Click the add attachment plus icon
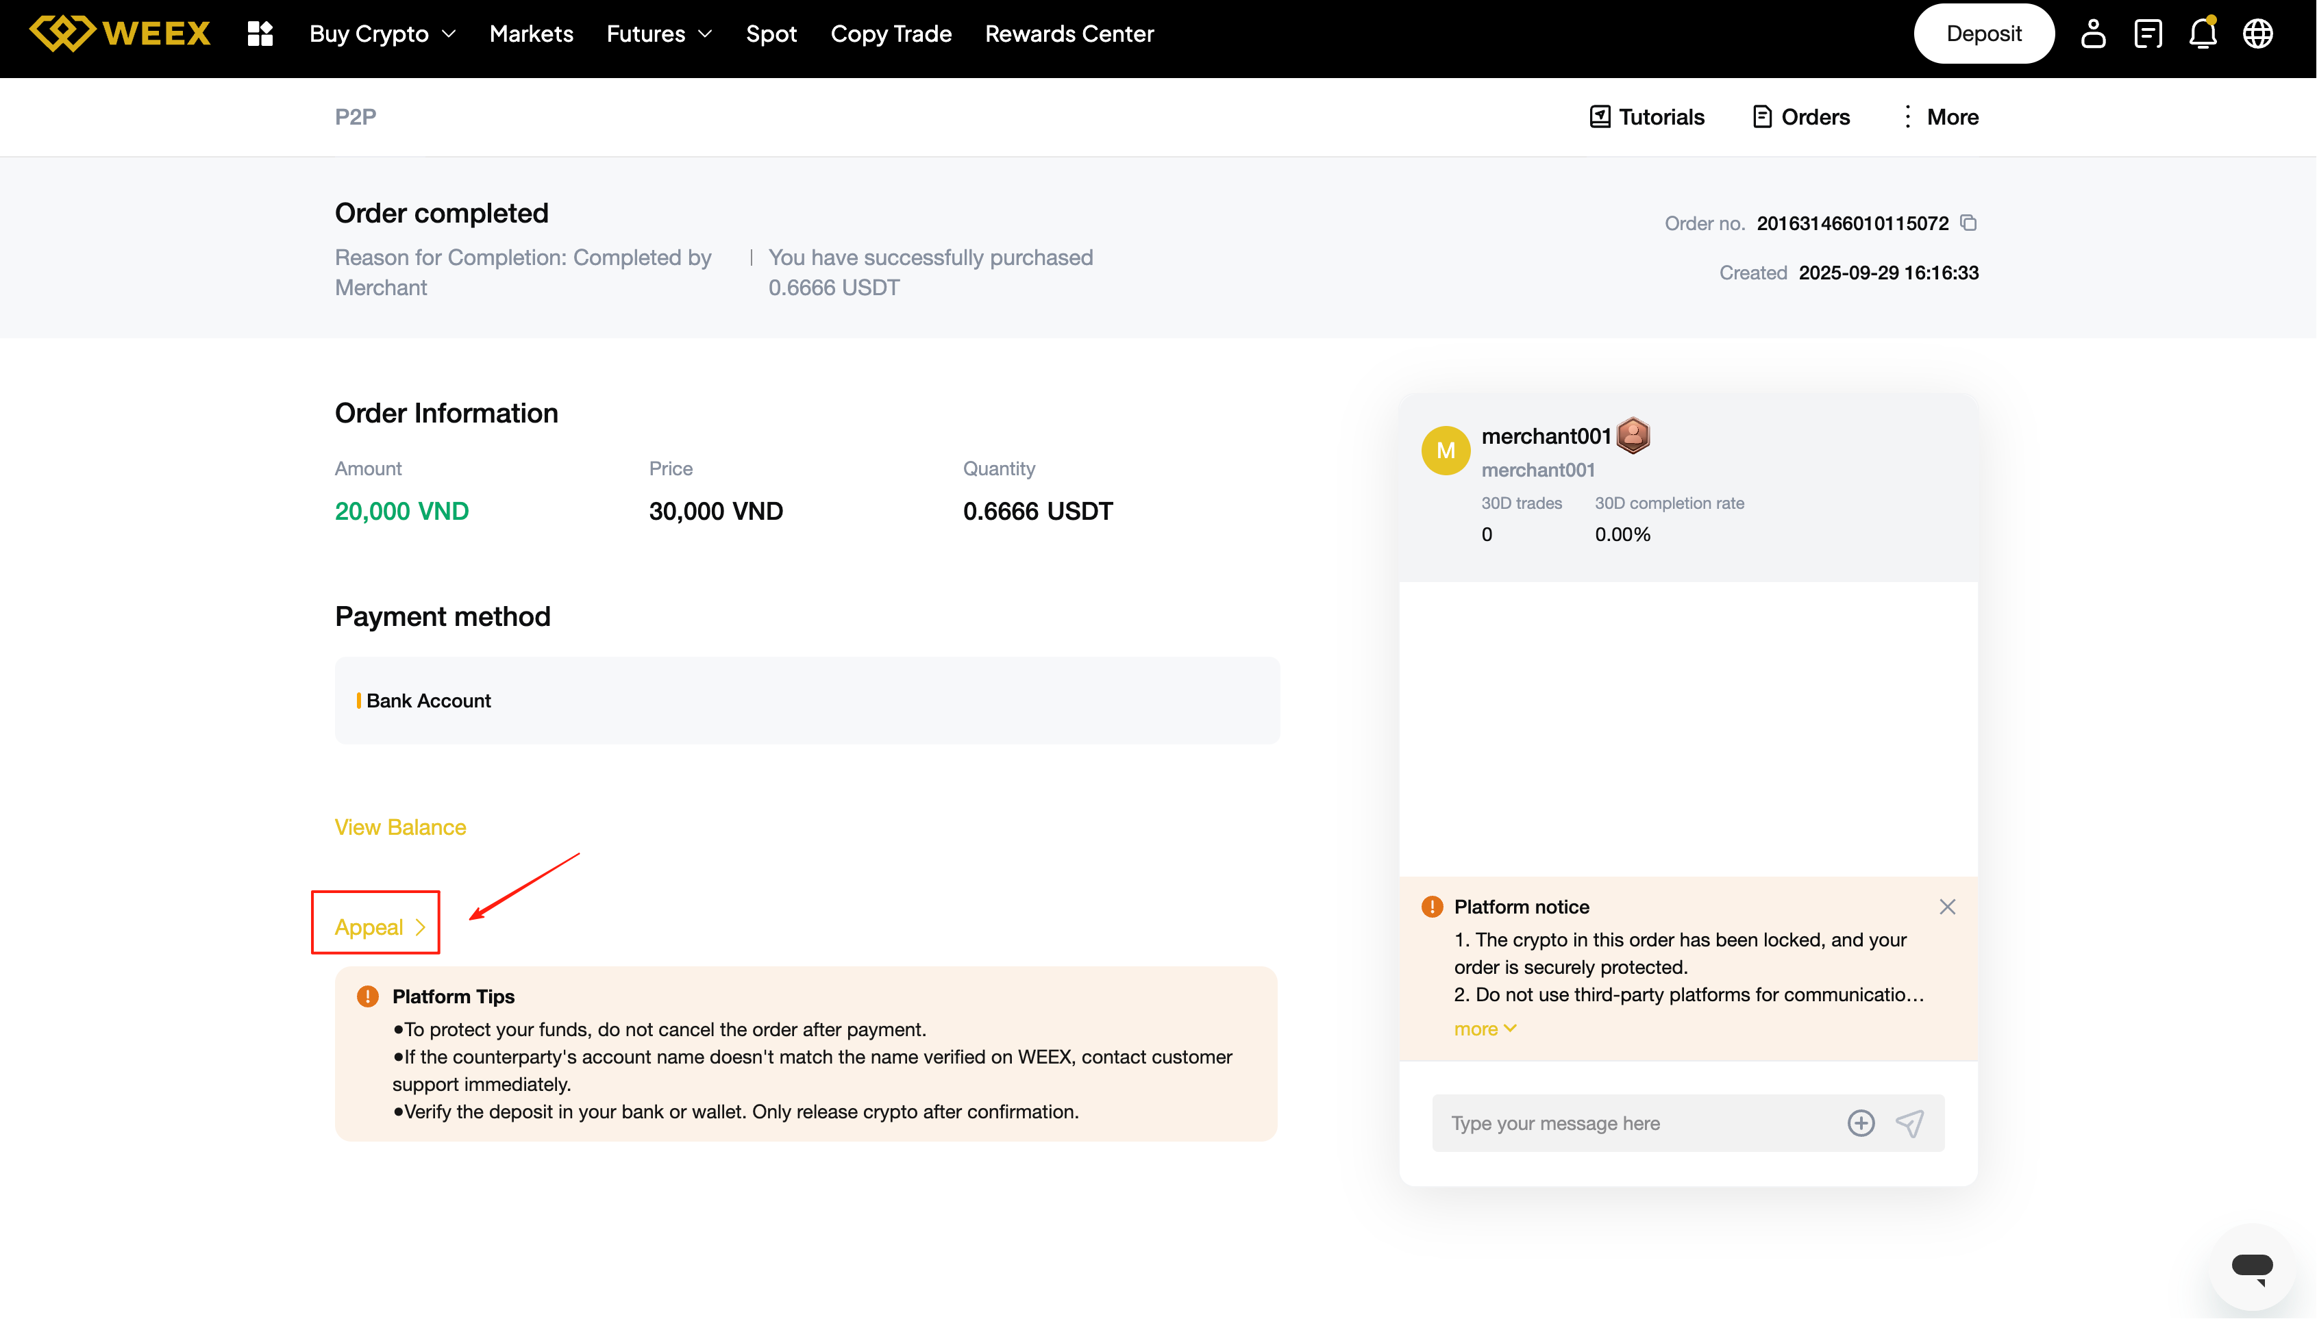2317x1319 pixels. [x=1860, y=1123]
